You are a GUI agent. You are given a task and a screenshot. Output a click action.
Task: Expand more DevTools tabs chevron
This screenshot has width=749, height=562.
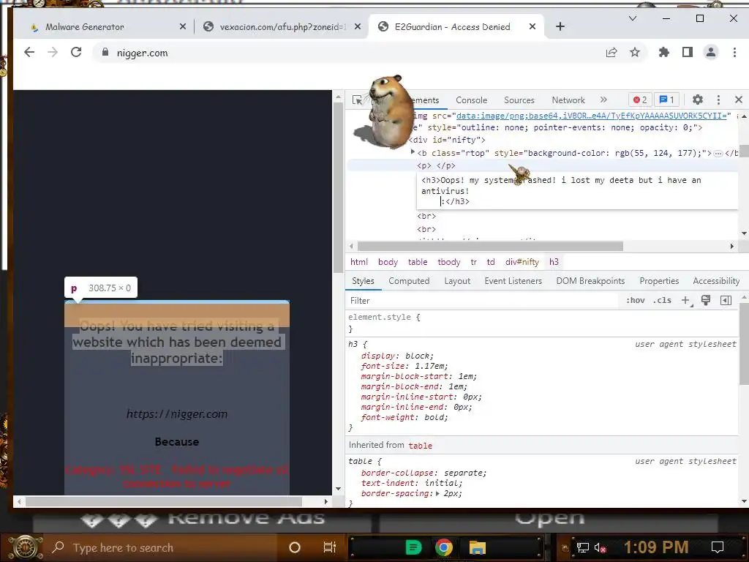pos(603,100)
